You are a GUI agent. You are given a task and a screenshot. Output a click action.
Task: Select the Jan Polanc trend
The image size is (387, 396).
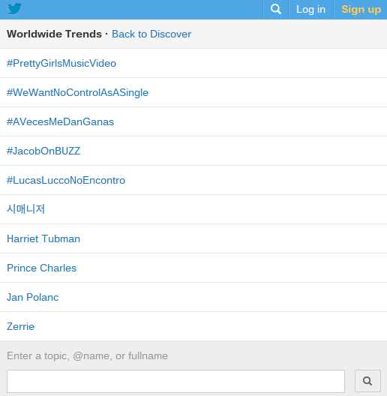pos(32,297)
